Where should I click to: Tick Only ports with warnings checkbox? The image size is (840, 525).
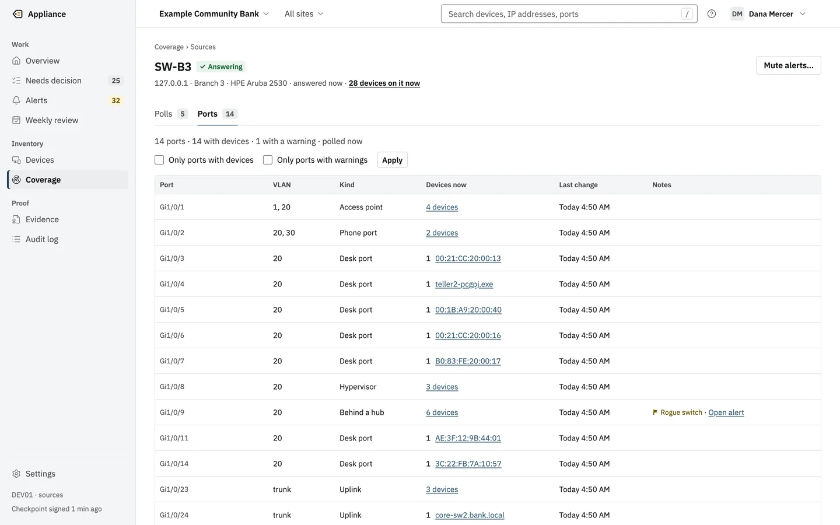(268, 160)
